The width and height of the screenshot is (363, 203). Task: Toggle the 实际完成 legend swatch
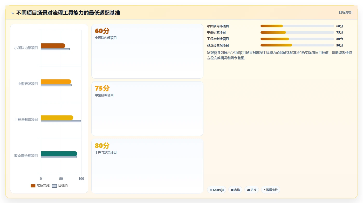tap(33, 186)
